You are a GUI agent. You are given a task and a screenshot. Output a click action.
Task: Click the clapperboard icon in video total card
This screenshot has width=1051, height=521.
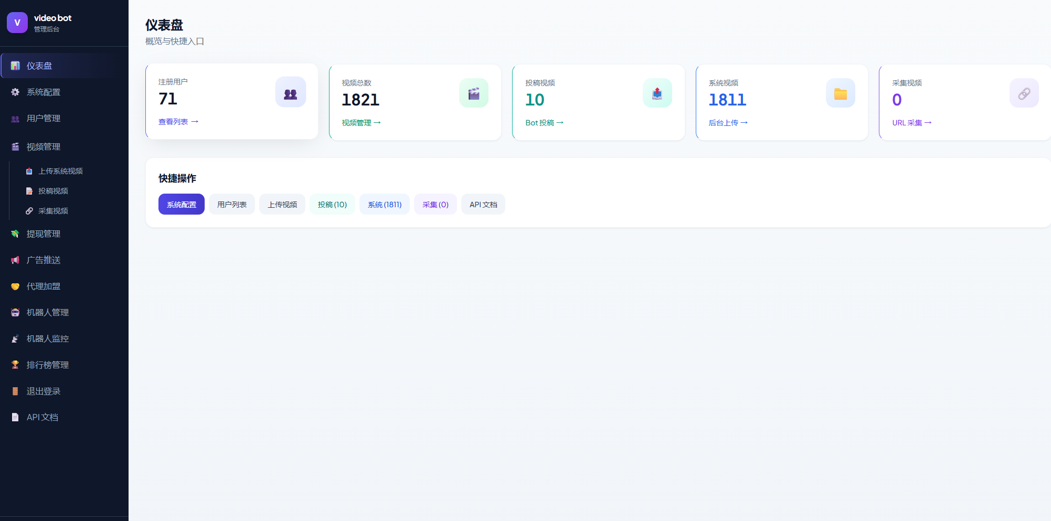(x=473, y=93)
